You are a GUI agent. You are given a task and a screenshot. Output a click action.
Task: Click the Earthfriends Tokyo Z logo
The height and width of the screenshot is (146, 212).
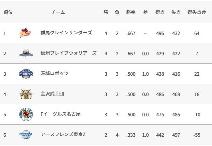pyautogui.click(x=26, y=135)
